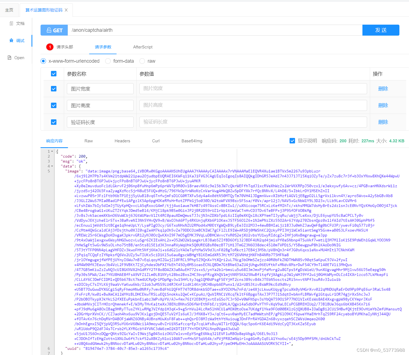The height and width of the screenshot is (355, 409).
Task: Close the 算术运算图形验证码 tab
Action: (66, 10)
